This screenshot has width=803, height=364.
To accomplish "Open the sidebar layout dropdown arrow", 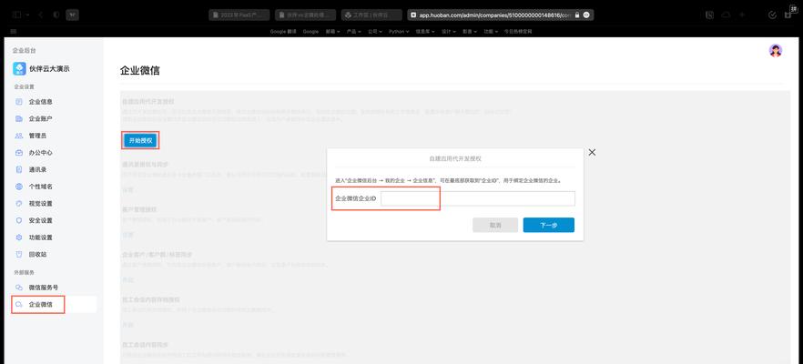I will (27, 15).
